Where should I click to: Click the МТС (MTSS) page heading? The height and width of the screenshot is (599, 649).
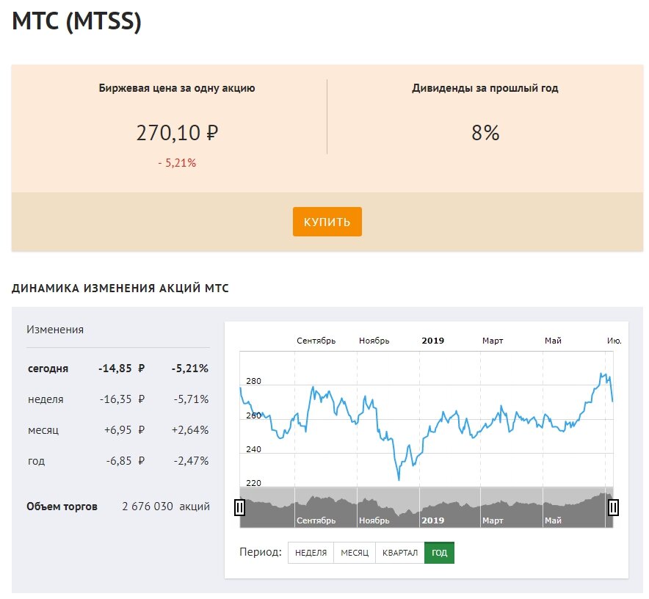77,21
